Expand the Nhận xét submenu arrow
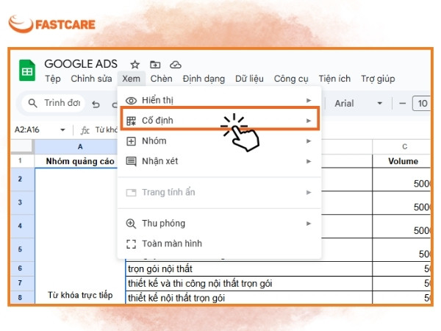This screenshot has height=331, width=441. (x=309, y=161)
